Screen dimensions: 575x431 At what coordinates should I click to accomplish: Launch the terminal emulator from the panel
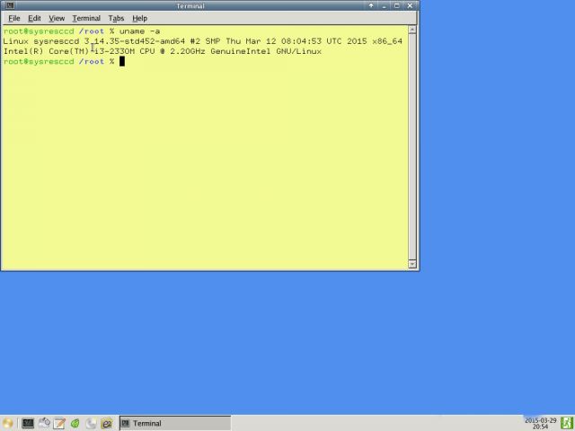tap(28, 423)
